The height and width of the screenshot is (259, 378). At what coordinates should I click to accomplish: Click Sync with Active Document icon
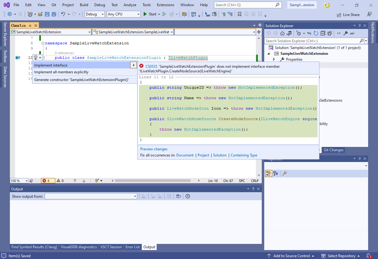tap(309, 33)
